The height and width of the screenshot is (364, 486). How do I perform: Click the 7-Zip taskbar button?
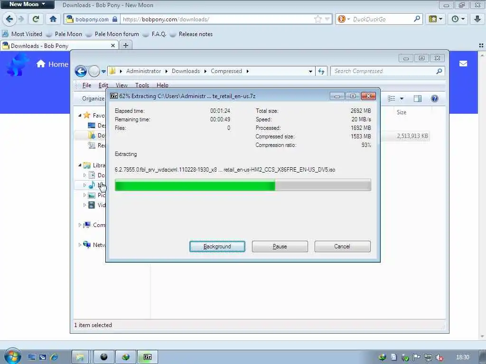click(148, 357)
